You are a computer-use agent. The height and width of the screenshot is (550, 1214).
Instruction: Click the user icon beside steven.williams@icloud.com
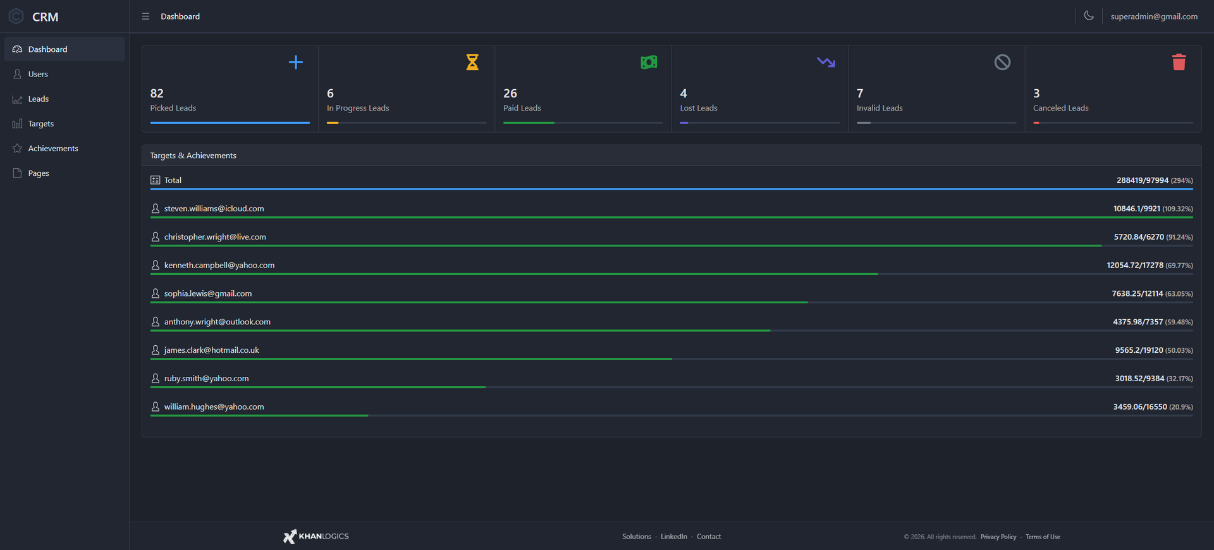[x=156, y=209]
